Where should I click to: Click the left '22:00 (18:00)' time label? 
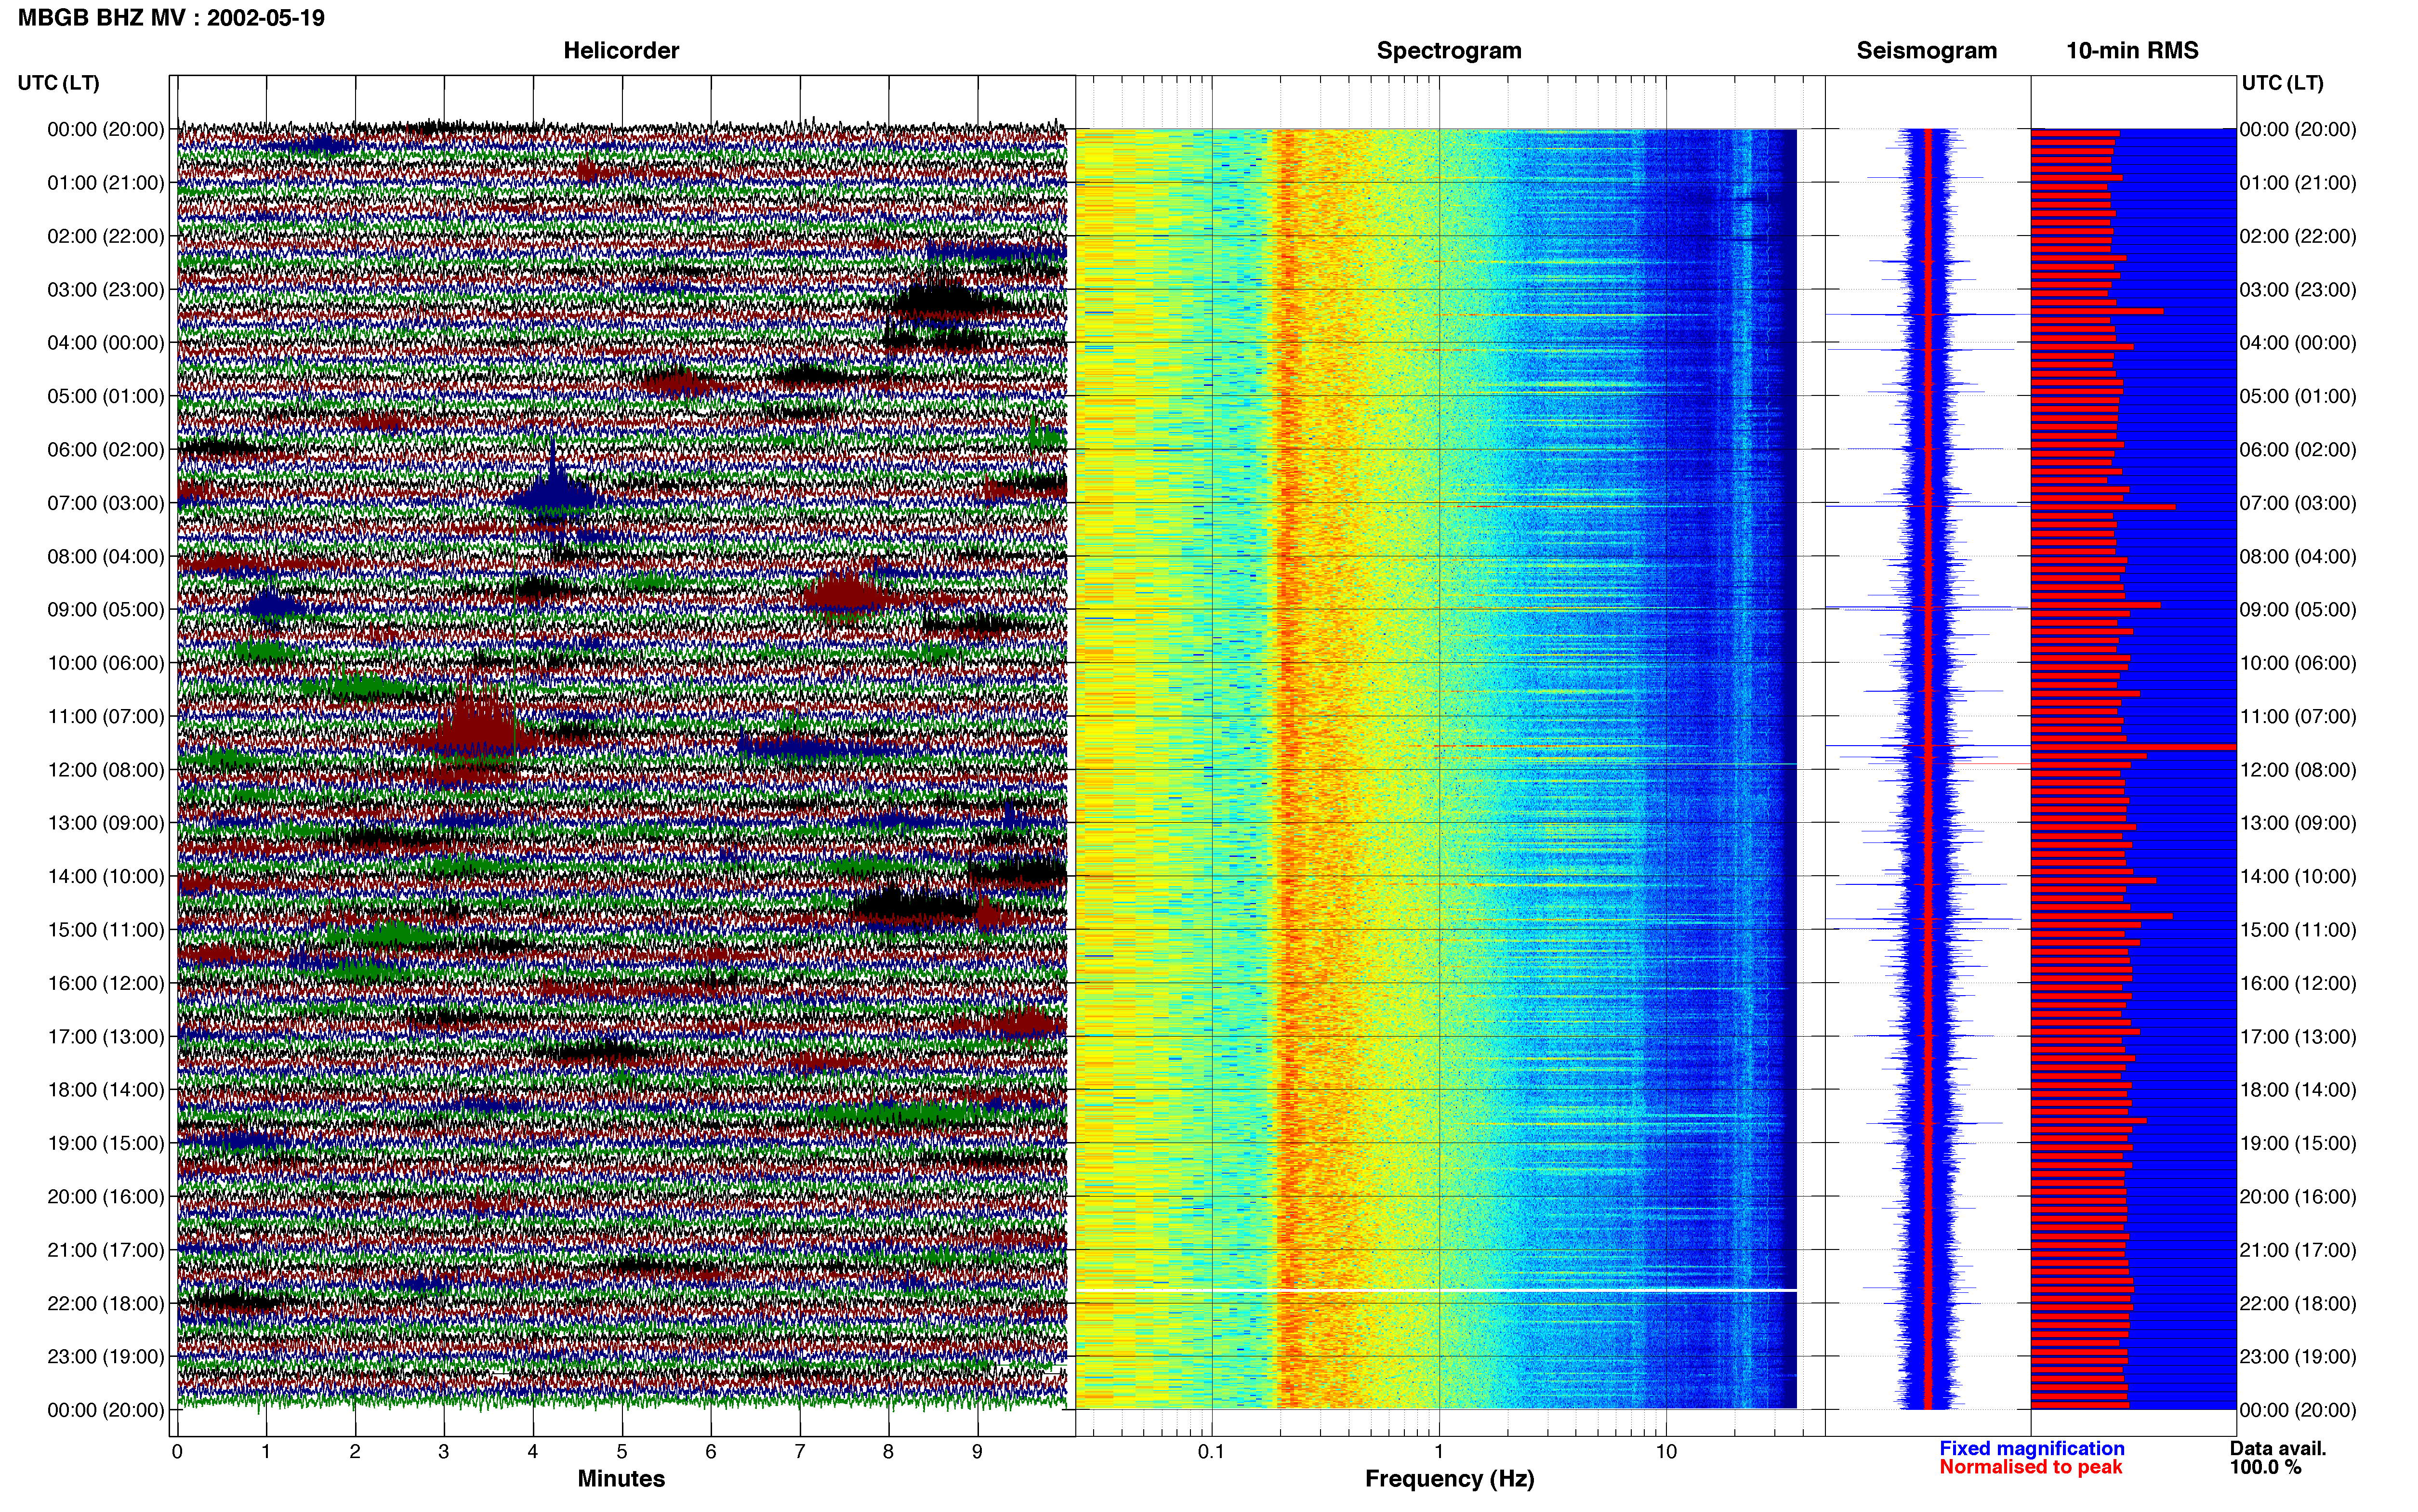[x=105, y=1303]
